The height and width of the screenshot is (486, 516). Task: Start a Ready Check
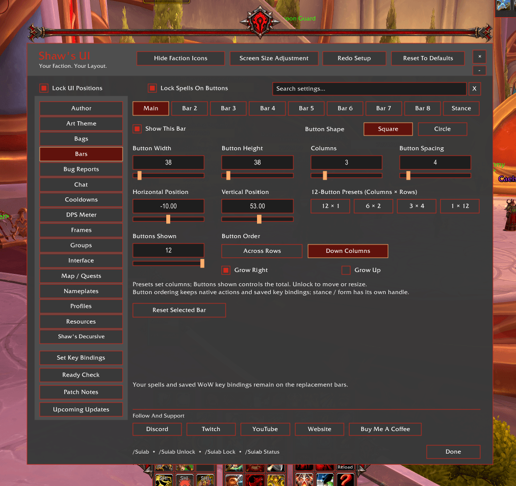coord(81,375)
